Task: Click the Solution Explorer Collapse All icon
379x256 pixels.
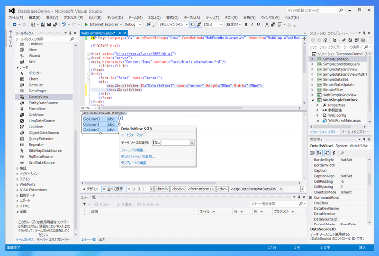Action: (x=357, y=40)
